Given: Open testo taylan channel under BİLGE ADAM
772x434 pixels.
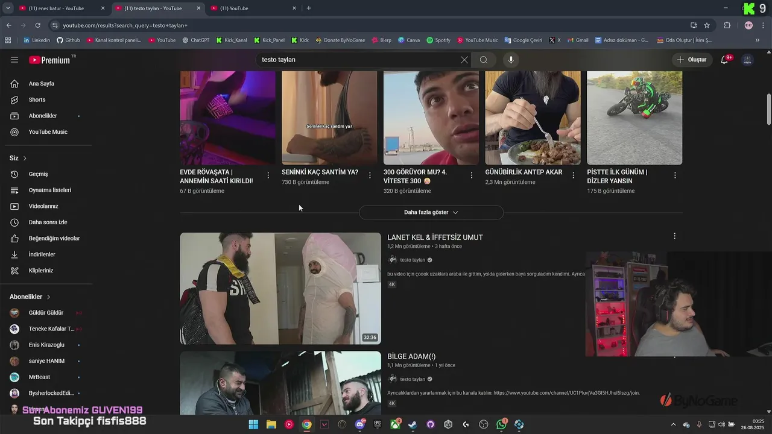Looking at the screenshot, I should [413, 379].
